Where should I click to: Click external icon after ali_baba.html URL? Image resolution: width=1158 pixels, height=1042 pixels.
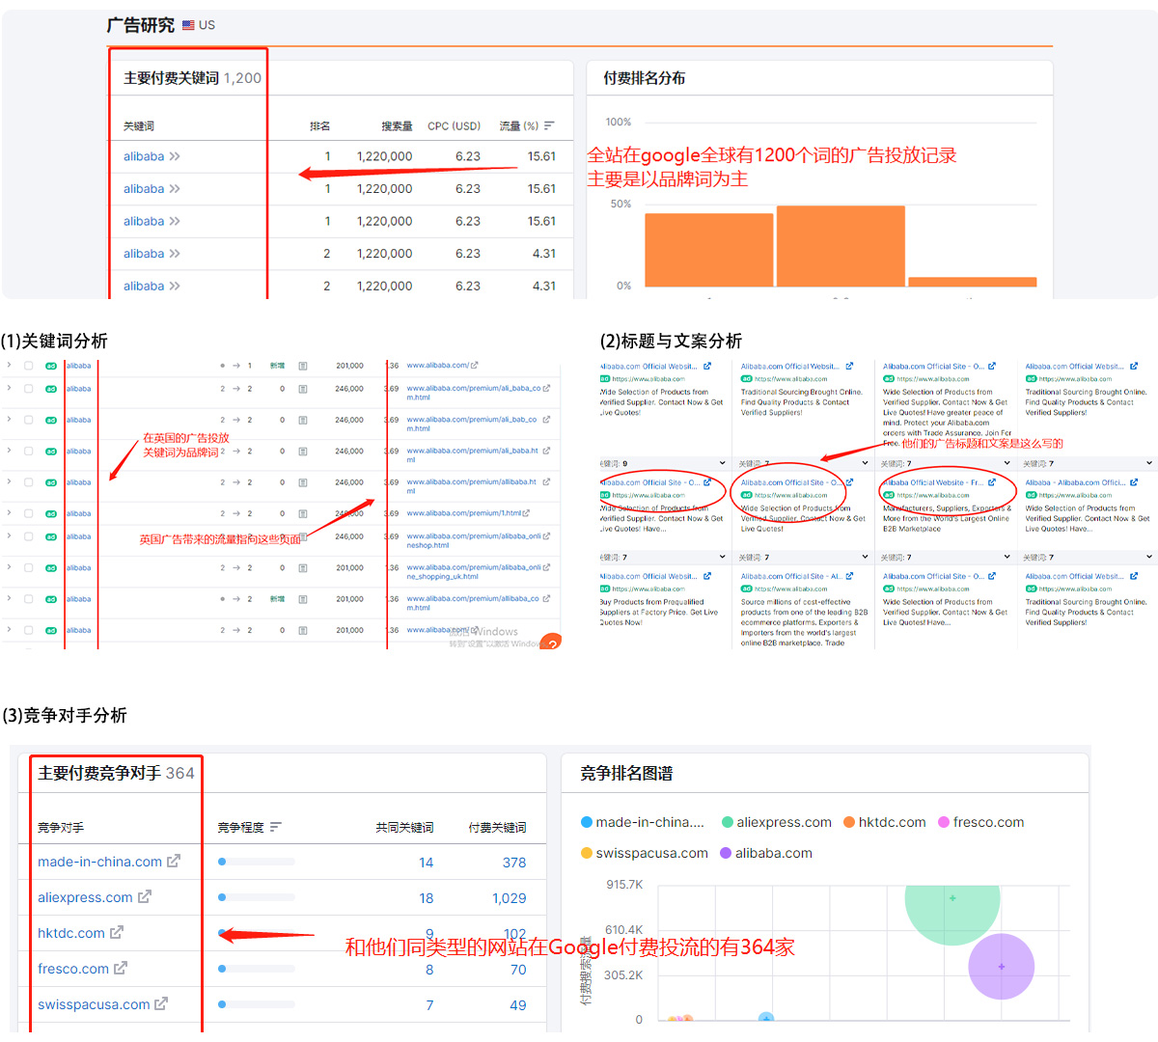coord(546,451)
